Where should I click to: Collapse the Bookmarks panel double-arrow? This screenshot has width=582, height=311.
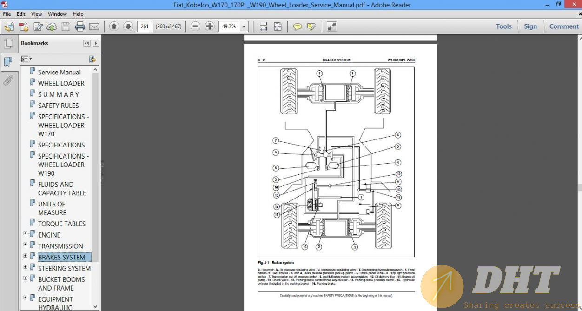[86, 43]
